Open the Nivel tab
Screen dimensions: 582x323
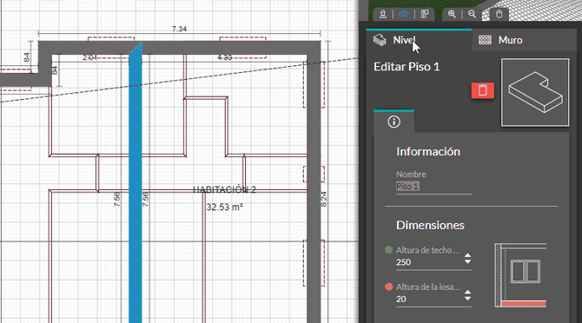pyautogui.click(x=419, y=40)
